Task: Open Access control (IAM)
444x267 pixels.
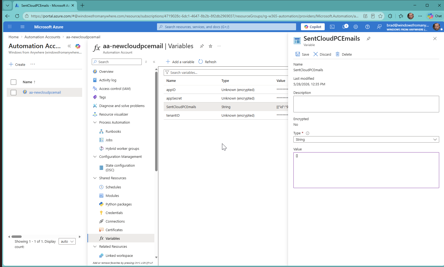Action: (115, 89)
